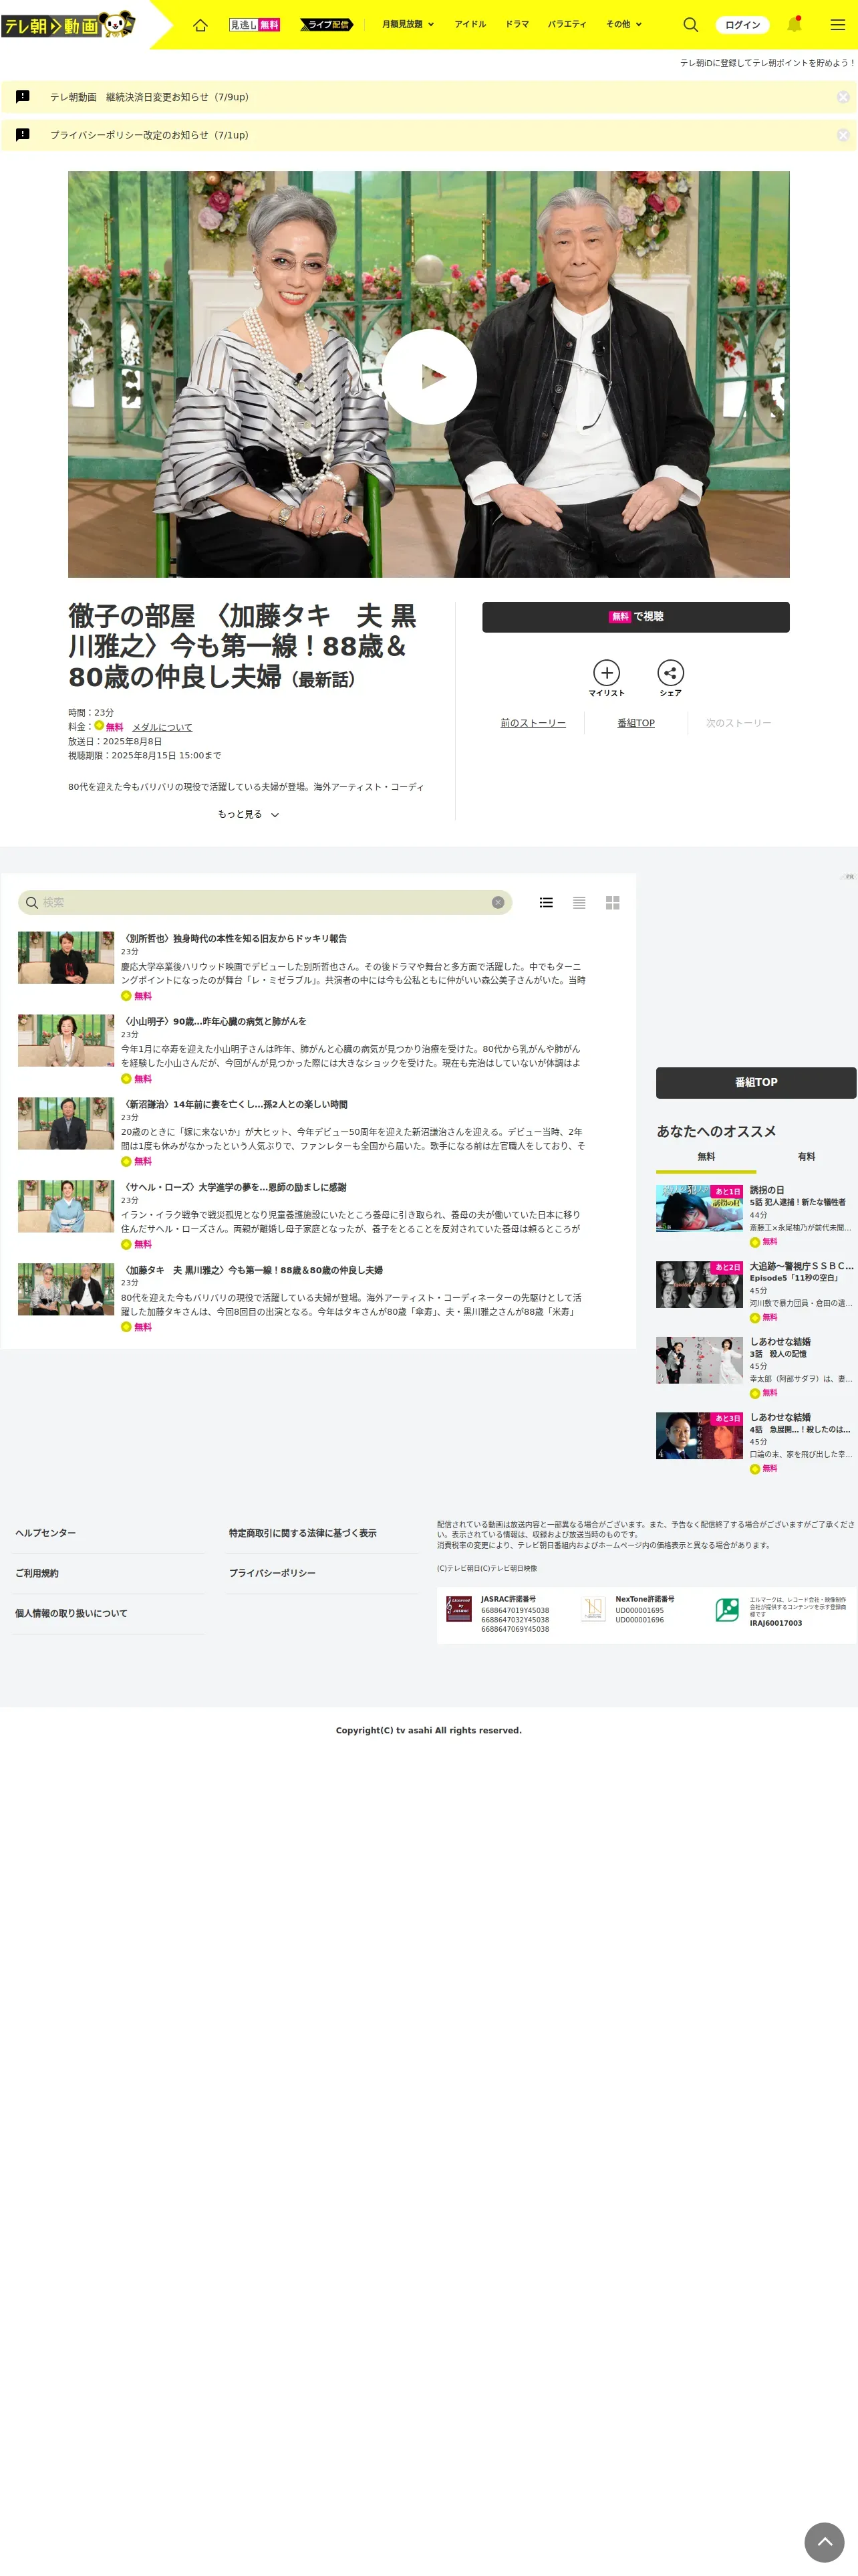Open 個人情報の取り扱いについて footer link
Image resolution: width=858 pixels, height=2576 pixels.
71,1613
